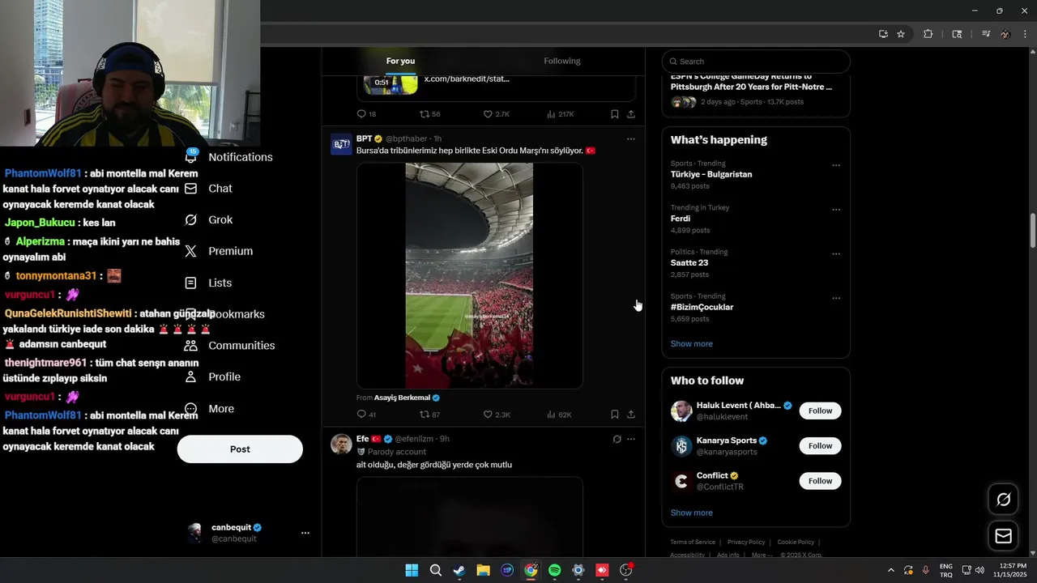Screen dimensions: 1037x583
Task: Switch to the Following tab
Action: coord(562,61)
